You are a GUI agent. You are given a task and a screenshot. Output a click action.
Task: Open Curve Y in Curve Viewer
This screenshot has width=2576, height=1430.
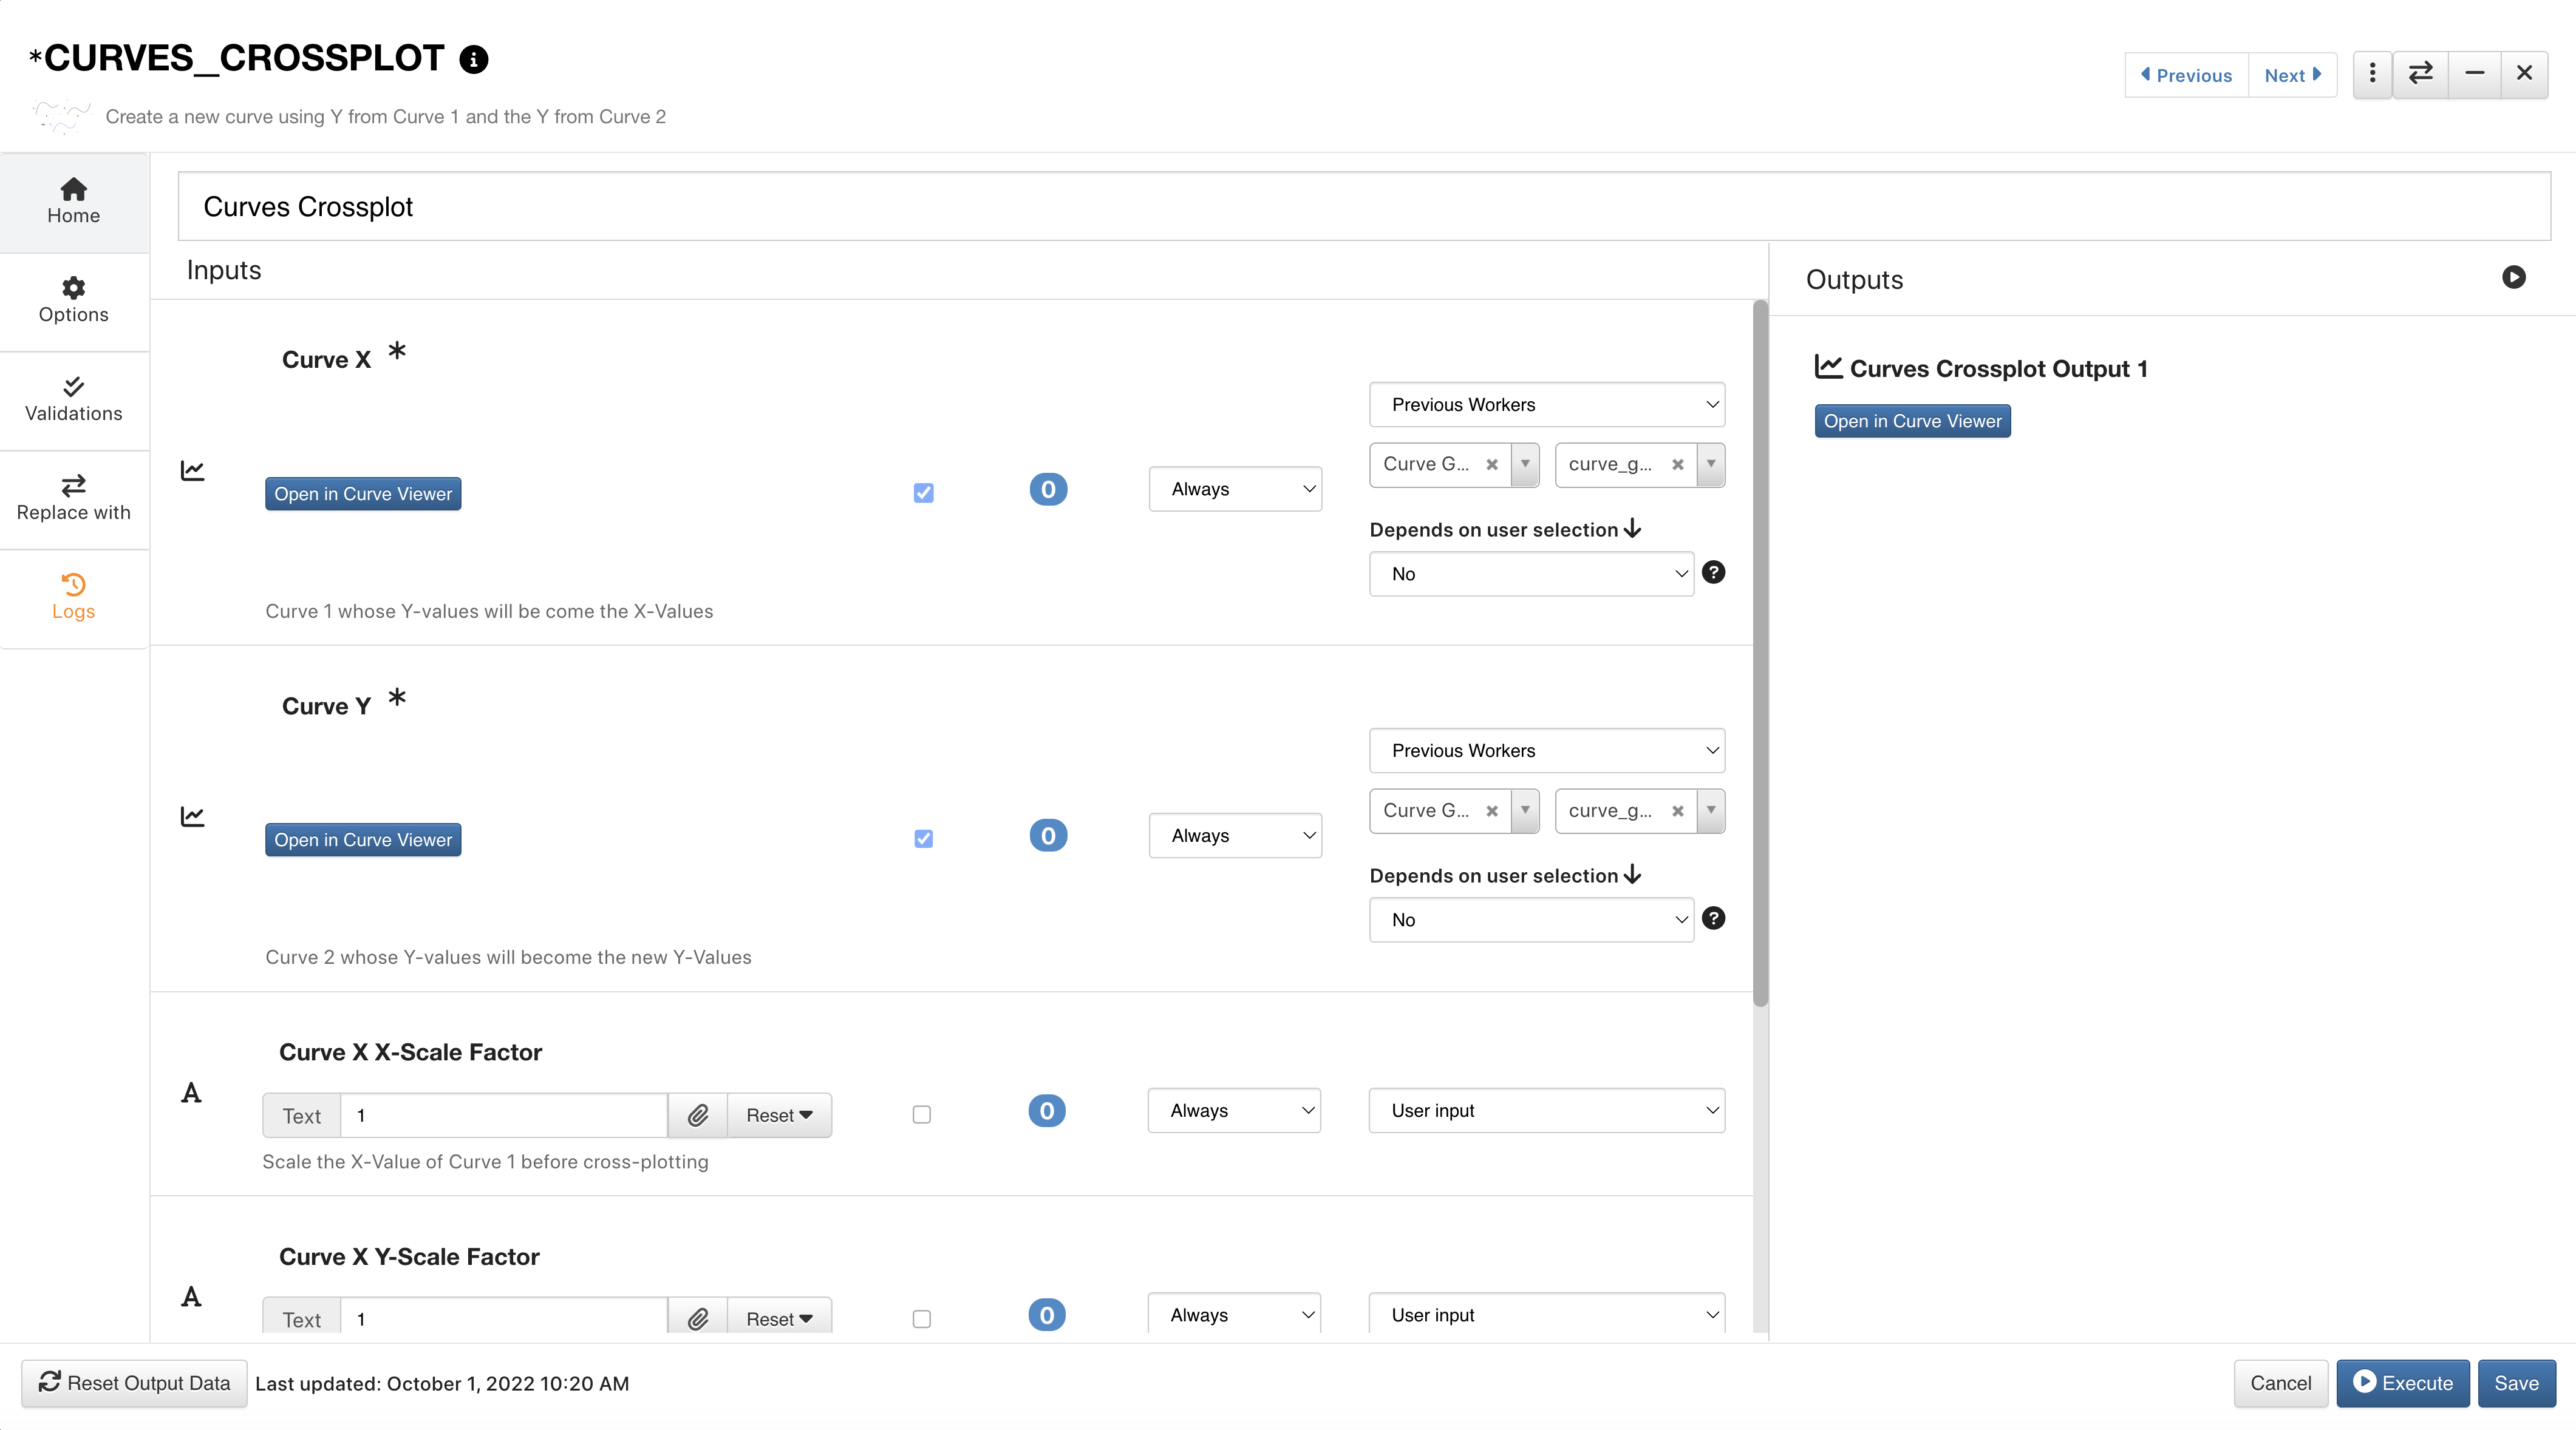pos(363,839)
